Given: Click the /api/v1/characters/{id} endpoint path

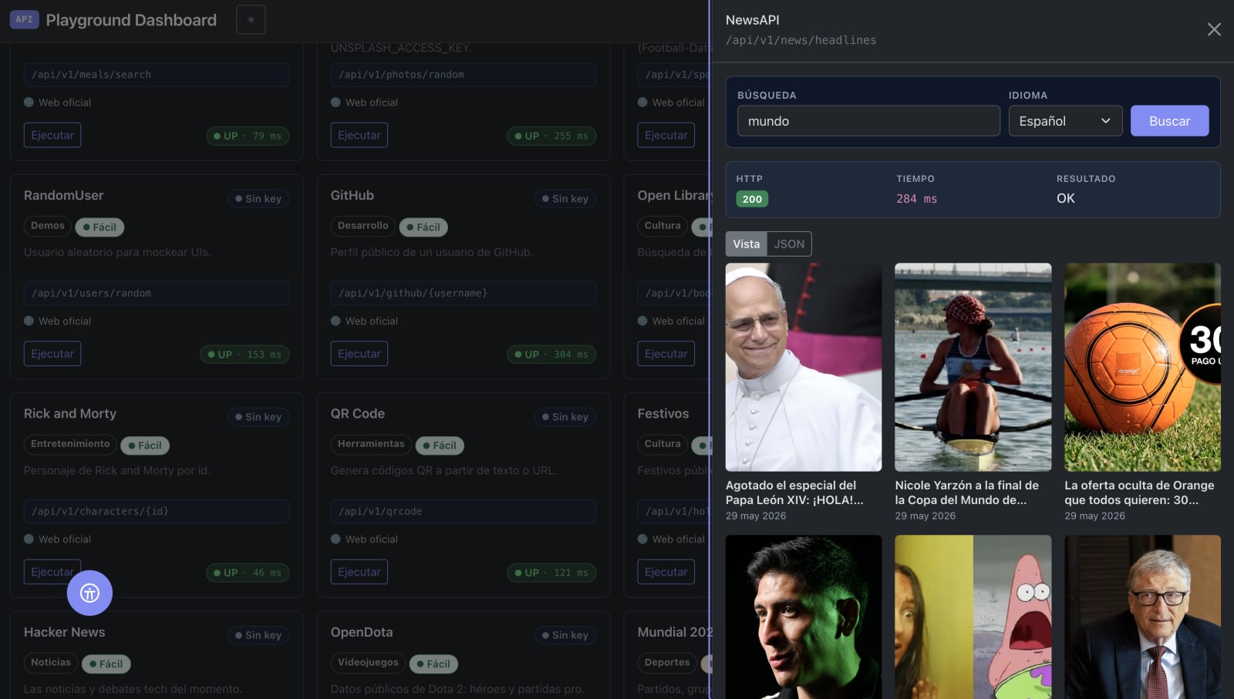Looking at the screenshot, I should 157,511.
